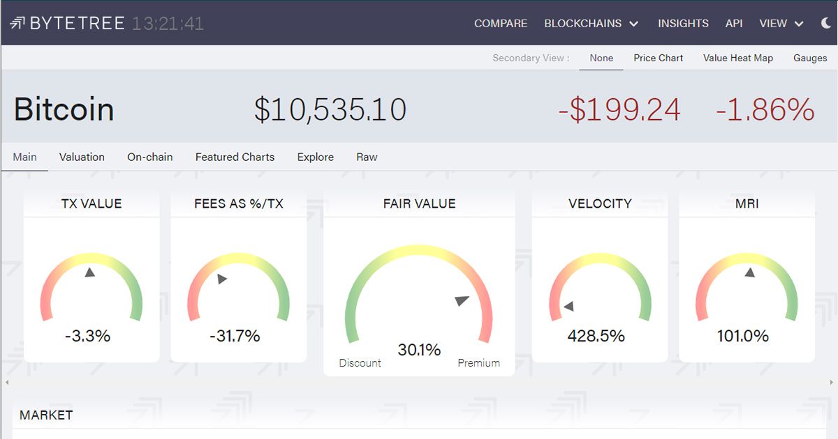Toggle dark mode moon icon
The height and width of the screenshot is (439, 838).
[826, 23]
